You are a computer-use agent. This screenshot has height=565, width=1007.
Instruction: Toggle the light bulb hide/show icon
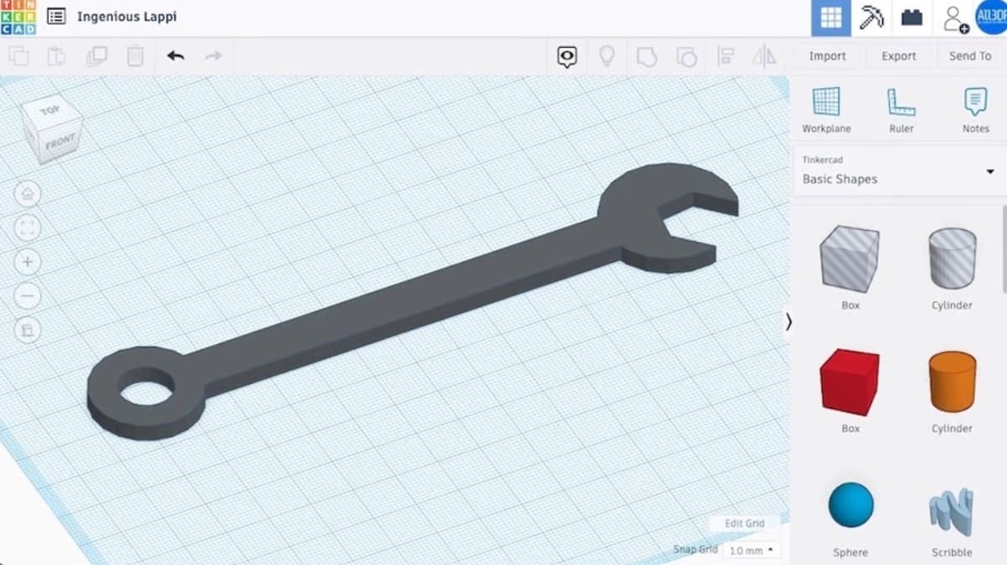tap(606, 56)
